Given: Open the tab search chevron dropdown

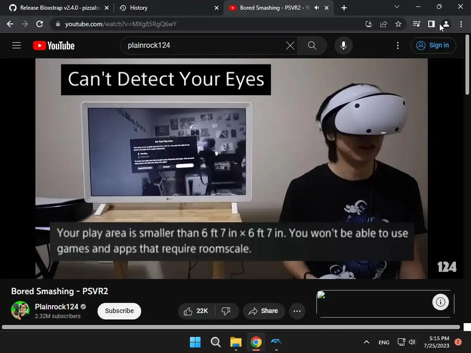Looking at the screenshot, I should (397, 6).
